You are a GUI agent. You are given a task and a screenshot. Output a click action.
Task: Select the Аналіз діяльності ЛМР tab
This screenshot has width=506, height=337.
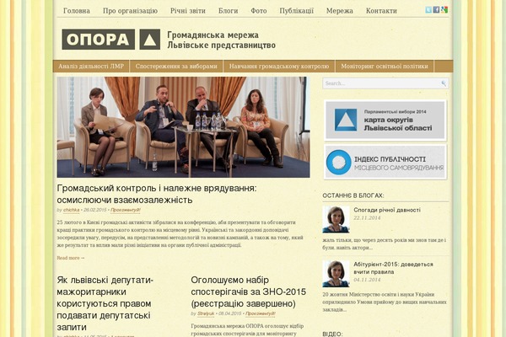point(91,66)
